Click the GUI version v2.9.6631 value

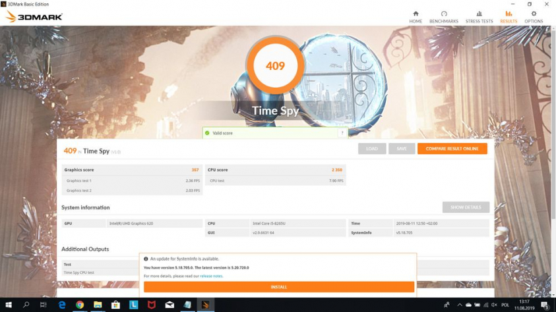pos(263,233)
